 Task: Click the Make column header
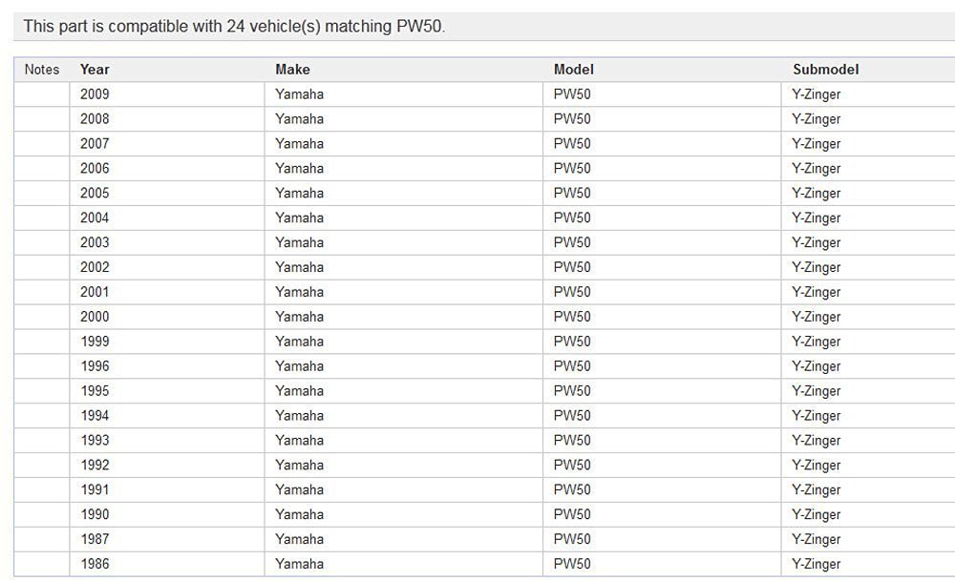[x=292, y=70]
